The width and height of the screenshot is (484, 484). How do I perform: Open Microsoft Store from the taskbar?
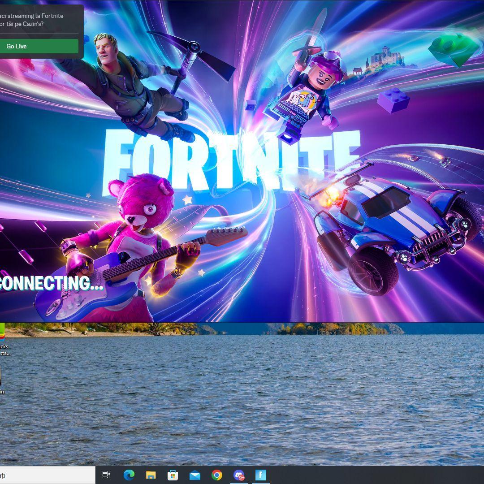coord(173,475)
